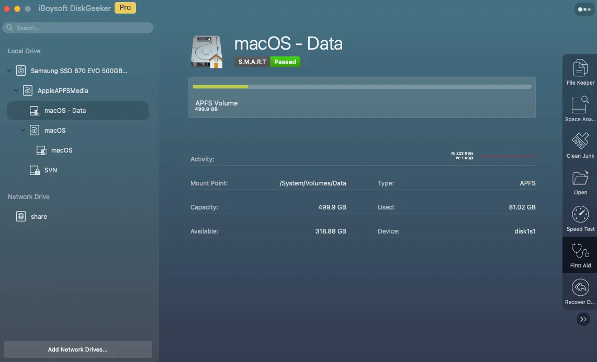Viewport: 597px width, 362px height.
Task: Click the search magnifier icon
Action: 9,27
